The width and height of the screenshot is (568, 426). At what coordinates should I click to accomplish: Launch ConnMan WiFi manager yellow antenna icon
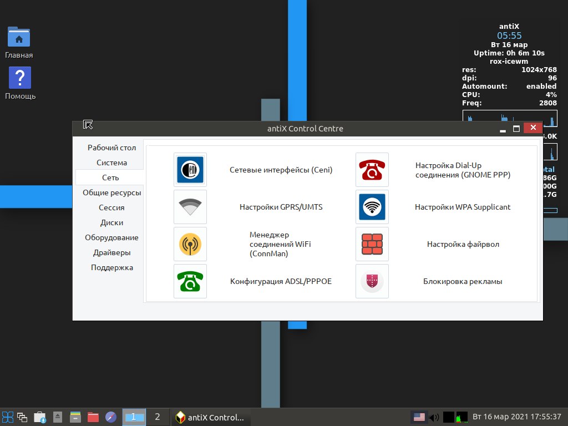(190, 244)
